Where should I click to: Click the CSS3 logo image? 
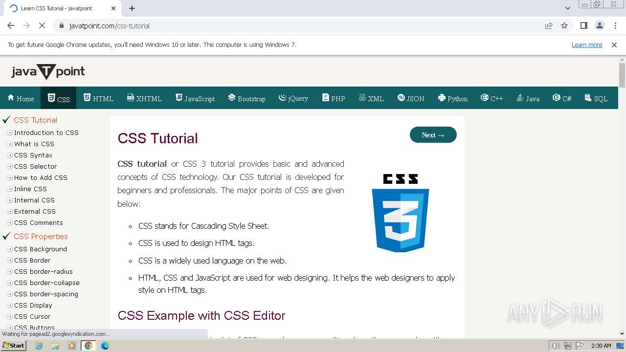point(401,213)
